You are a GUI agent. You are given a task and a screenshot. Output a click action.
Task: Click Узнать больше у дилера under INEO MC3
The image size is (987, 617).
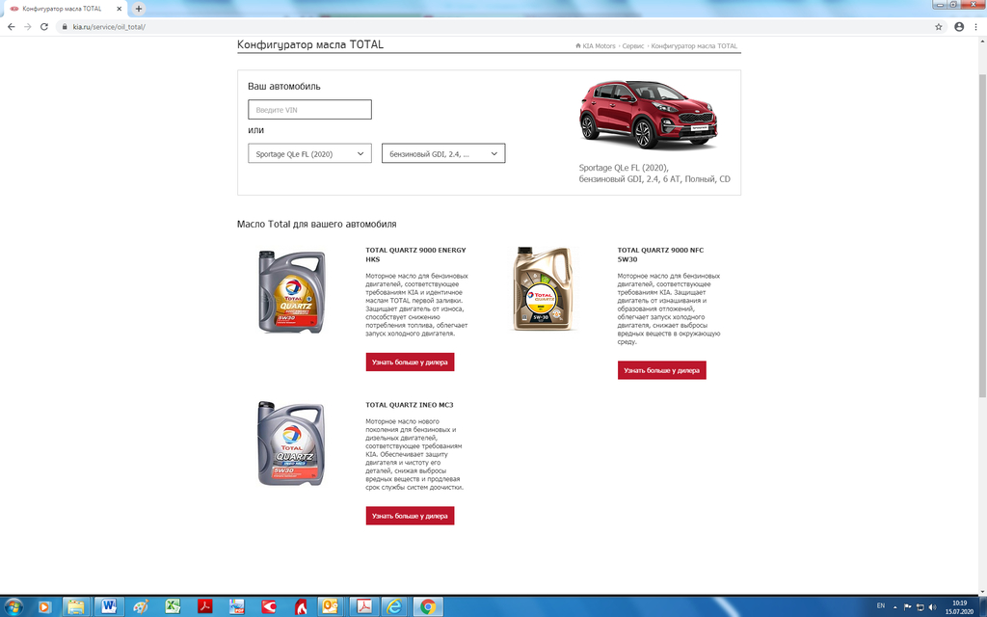pos(410,516)
